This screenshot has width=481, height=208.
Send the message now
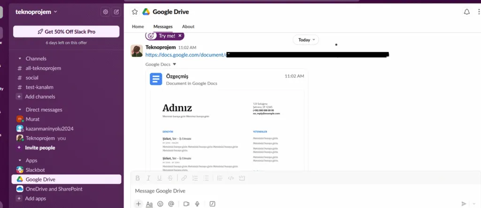(464, 204)
